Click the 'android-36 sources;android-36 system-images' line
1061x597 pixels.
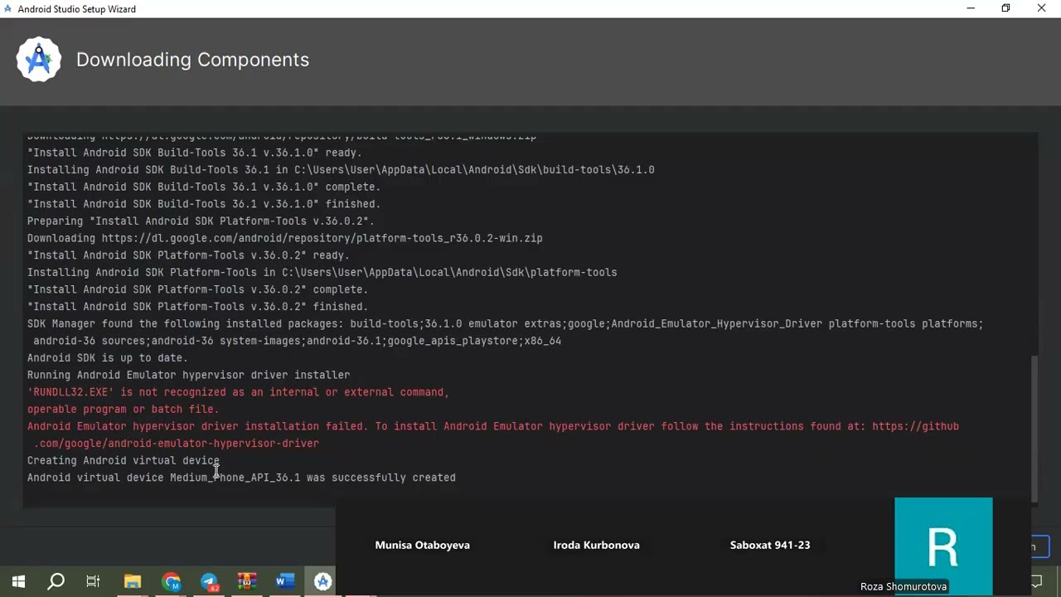pyautogui.click(x=297, y=341)
